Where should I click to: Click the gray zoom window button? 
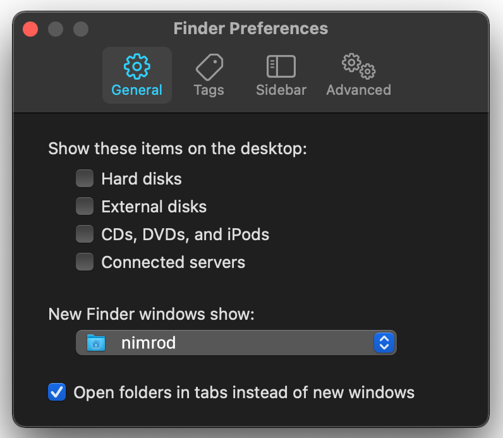[81, 29]
